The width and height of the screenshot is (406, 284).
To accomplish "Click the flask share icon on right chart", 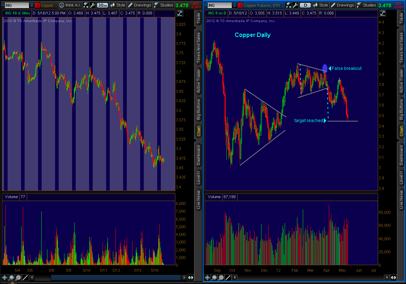I will pos(289,5).
